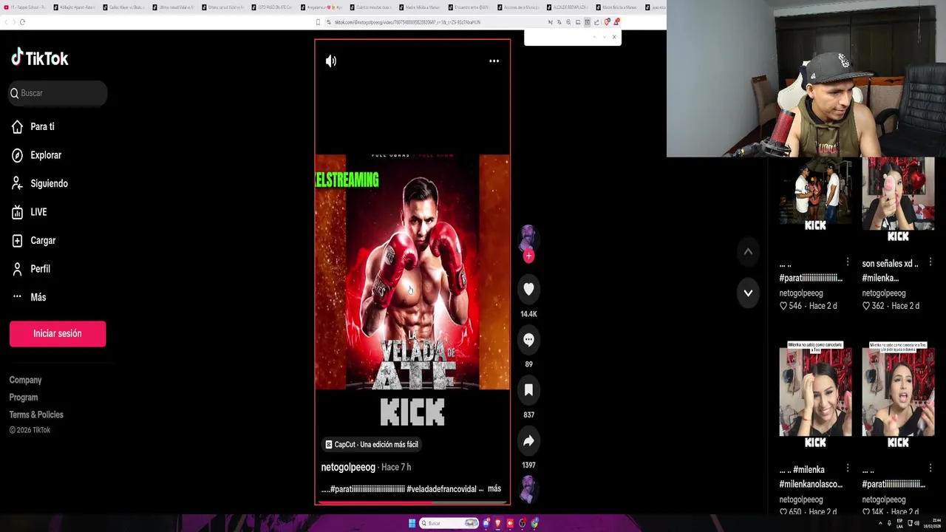Screen dimensions: 946x532
Task: Go to next video with down arrow
Action: point(748,293)
